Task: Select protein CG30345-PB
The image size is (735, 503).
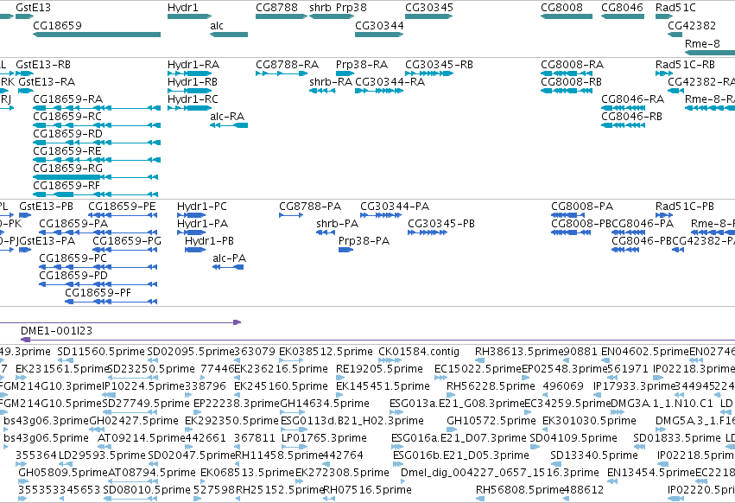Action: pos(441,224)
